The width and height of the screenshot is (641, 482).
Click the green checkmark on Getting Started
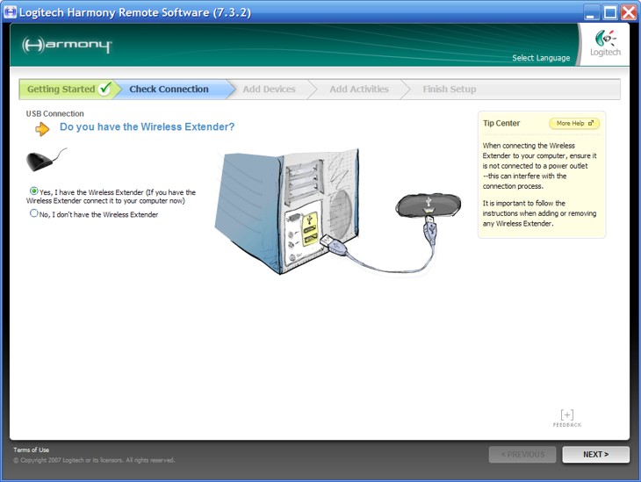pyautogui.click(x=105, y=89)
